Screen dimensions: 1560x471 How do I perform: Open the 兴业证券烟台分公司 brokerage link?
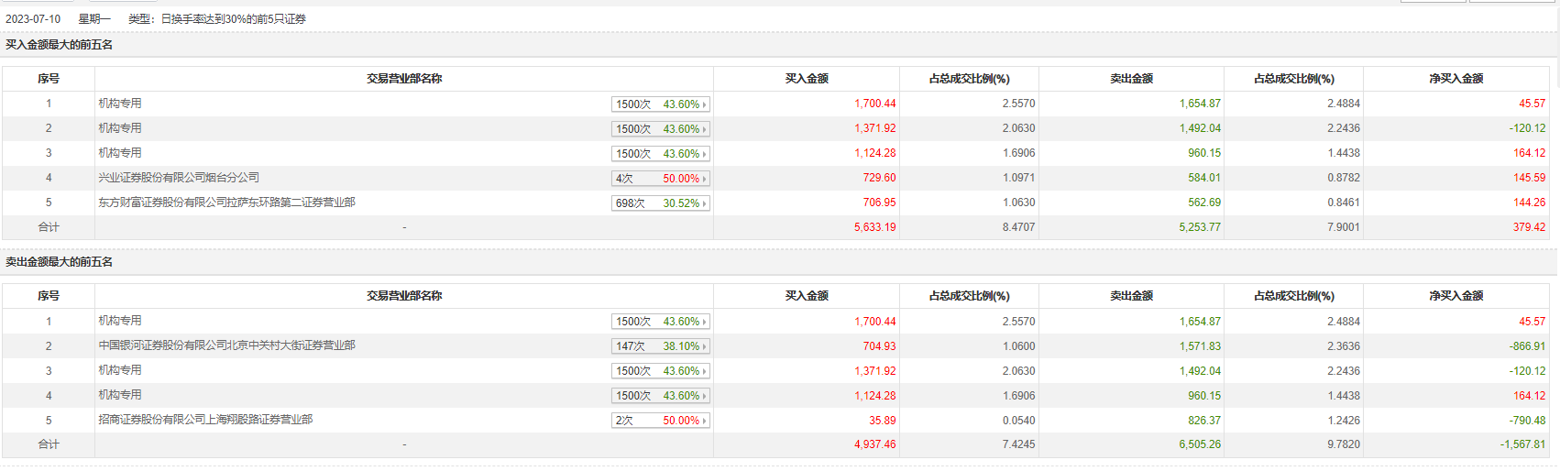(x=179, y=178)
